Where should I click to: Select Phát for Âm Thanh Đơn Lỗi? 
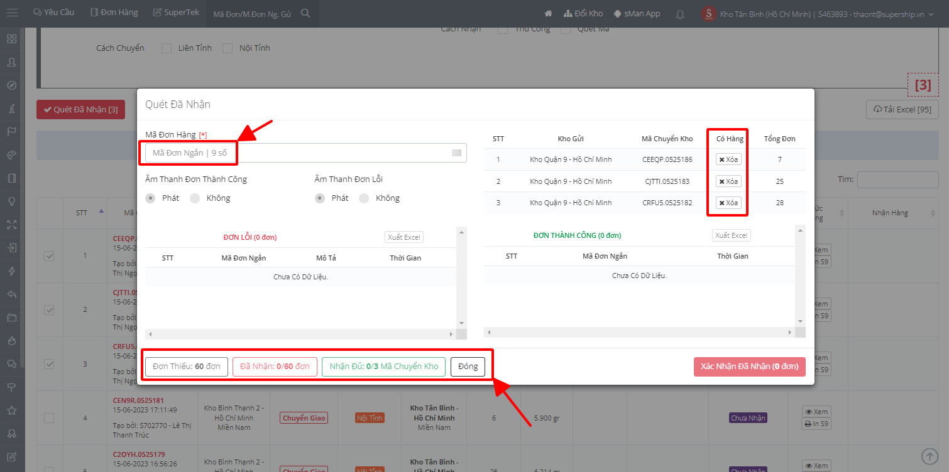pos(321,198)
